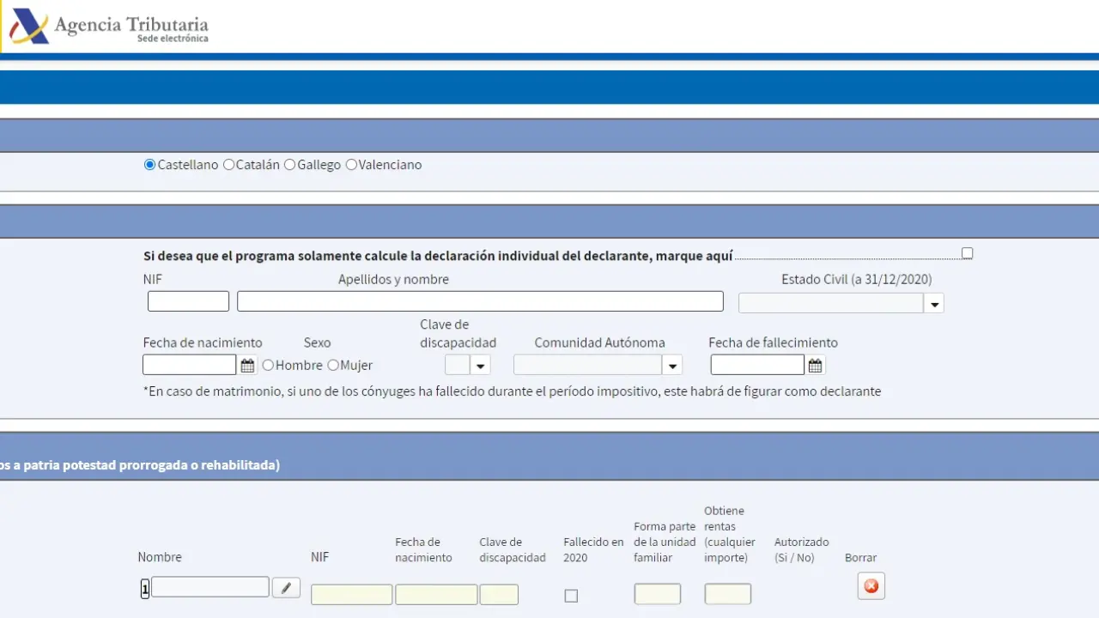
Task: Expand the Clave de discapacidad dropdown
Action: (480, 366)
